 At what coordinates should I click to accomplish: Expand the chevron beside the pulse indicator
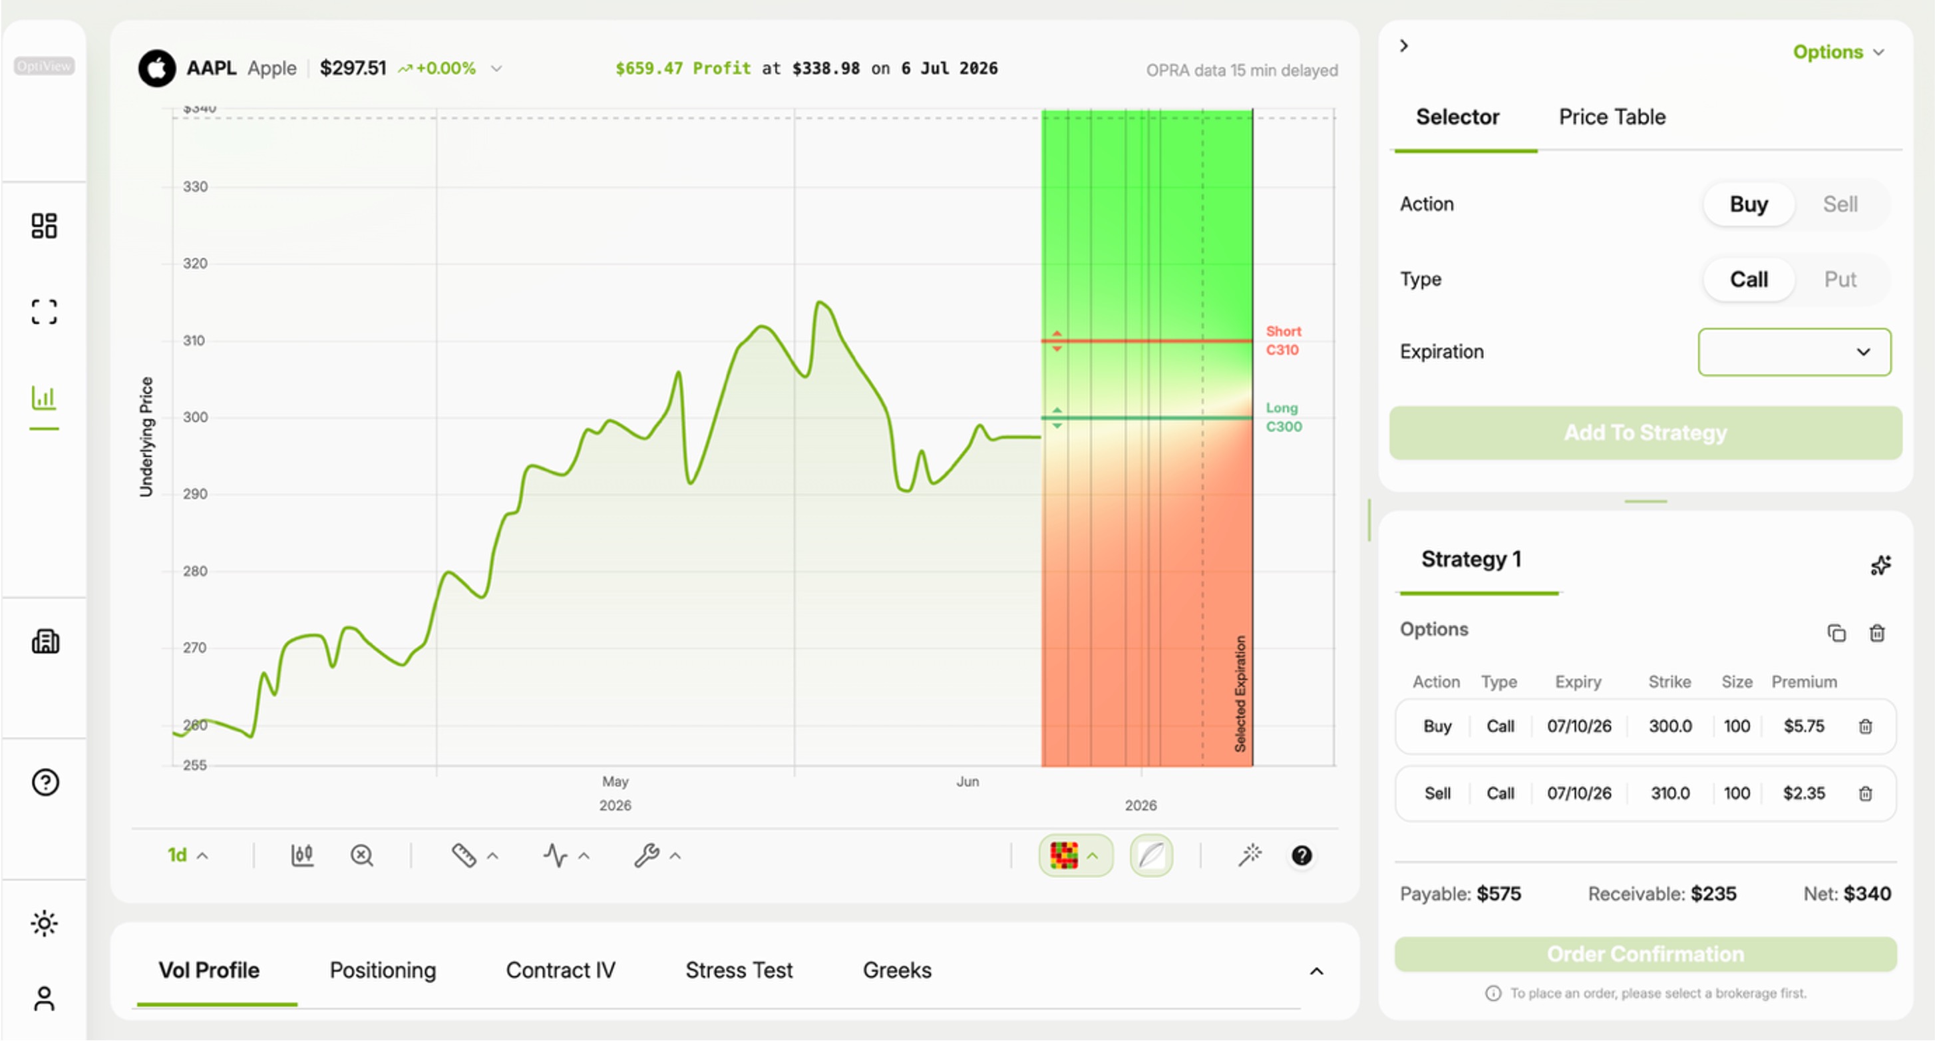click(584, 855)
